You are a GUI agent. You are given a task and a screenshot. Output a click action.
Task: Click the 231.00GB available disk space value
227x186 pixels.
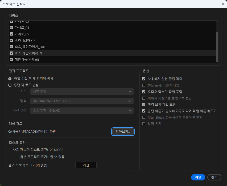(57, 150)
